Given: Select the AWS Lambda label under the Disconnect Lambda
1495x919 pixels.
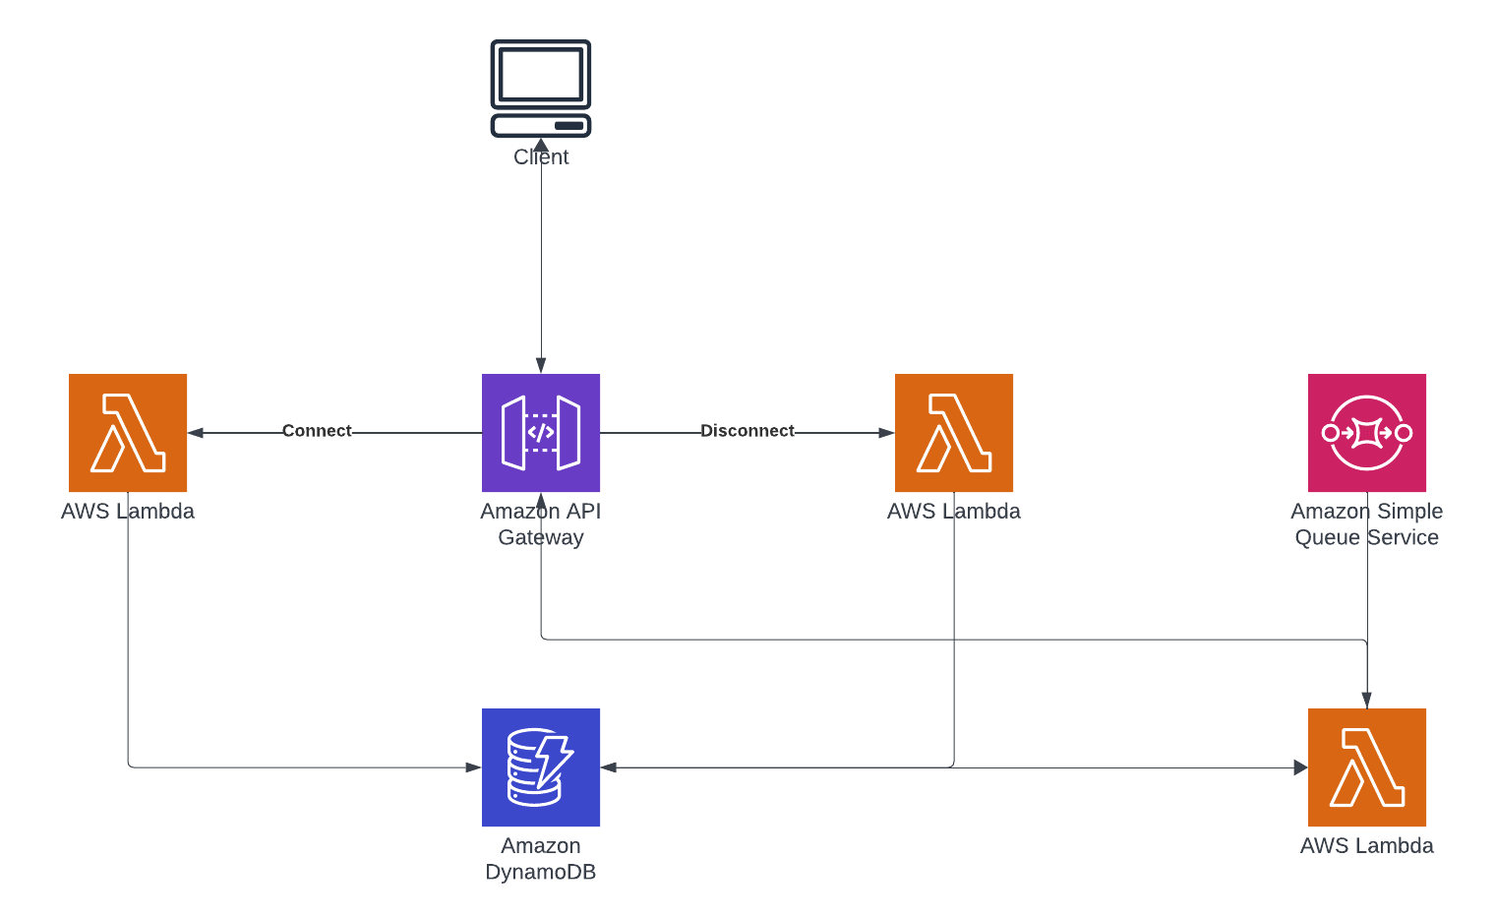Looking at the screenshot, I should click(954, 512).
